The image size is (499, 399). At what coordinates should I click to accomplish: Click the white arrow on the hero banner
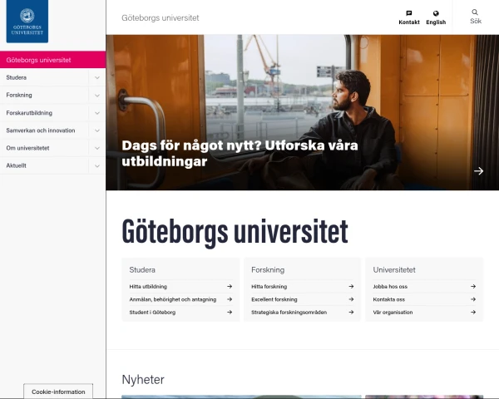(478, 171)
